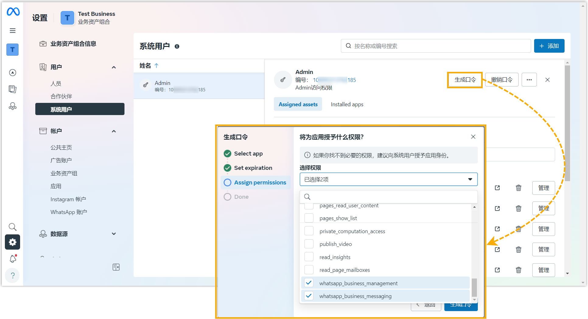Open 广告账户 in the left menu
Image resolution: width=588 pixels, height=319 pixels.
click(61, 160)
